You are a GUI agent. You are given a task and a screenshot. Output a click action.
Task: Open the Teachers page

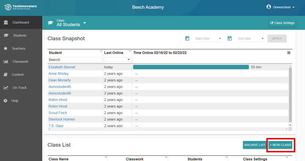click(x=21, y=49)
